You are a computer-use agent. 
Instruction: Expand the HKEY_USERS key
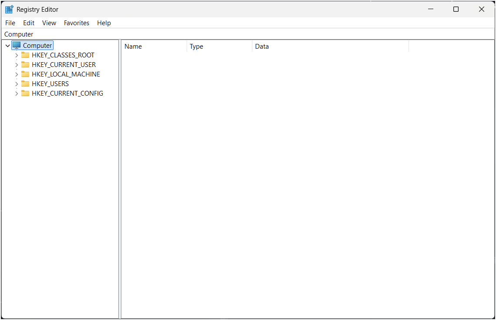(x=17, y=84)
